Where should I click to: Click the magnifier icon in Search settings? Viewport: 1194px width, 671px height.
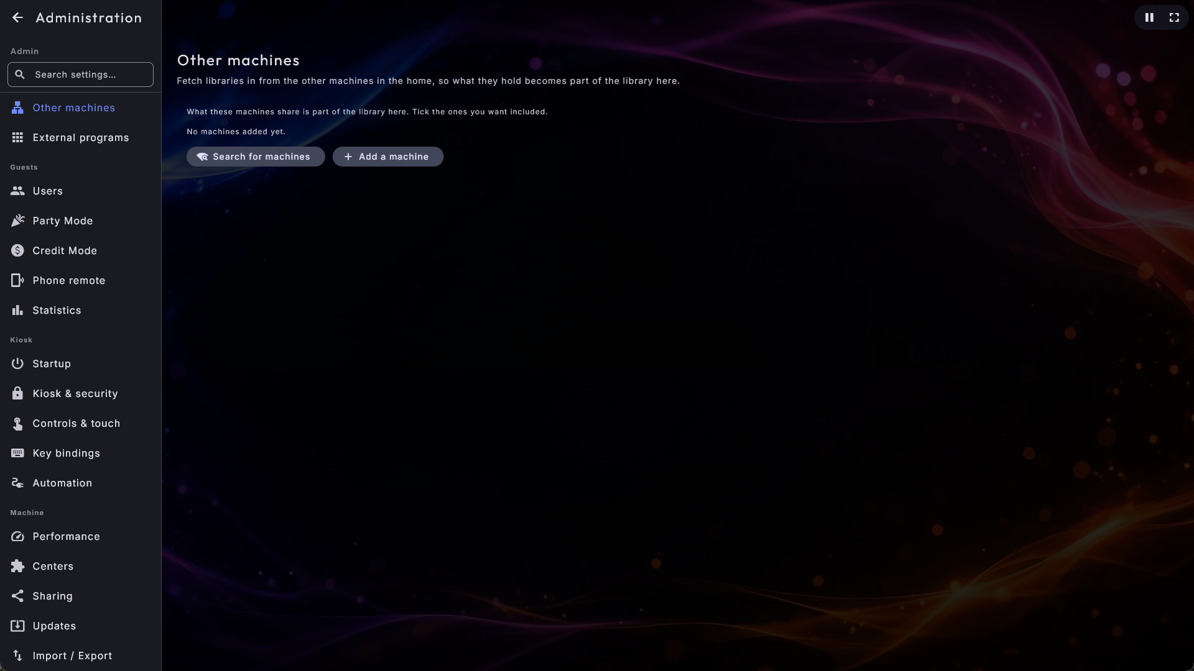[20, 75]
